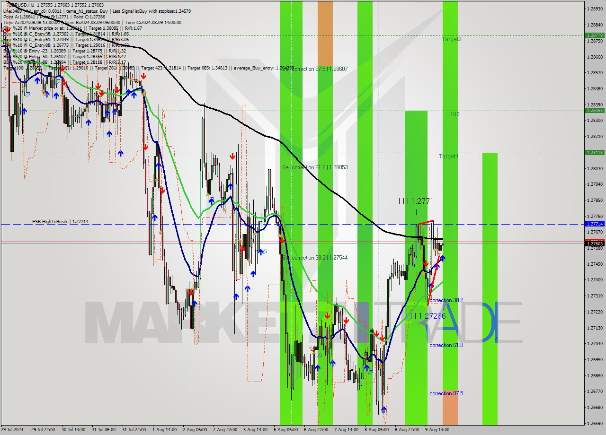Screen dimensions: 606x435
Task: Select the '5 Aug 14:00' time axis label
Action: (255, 430)
